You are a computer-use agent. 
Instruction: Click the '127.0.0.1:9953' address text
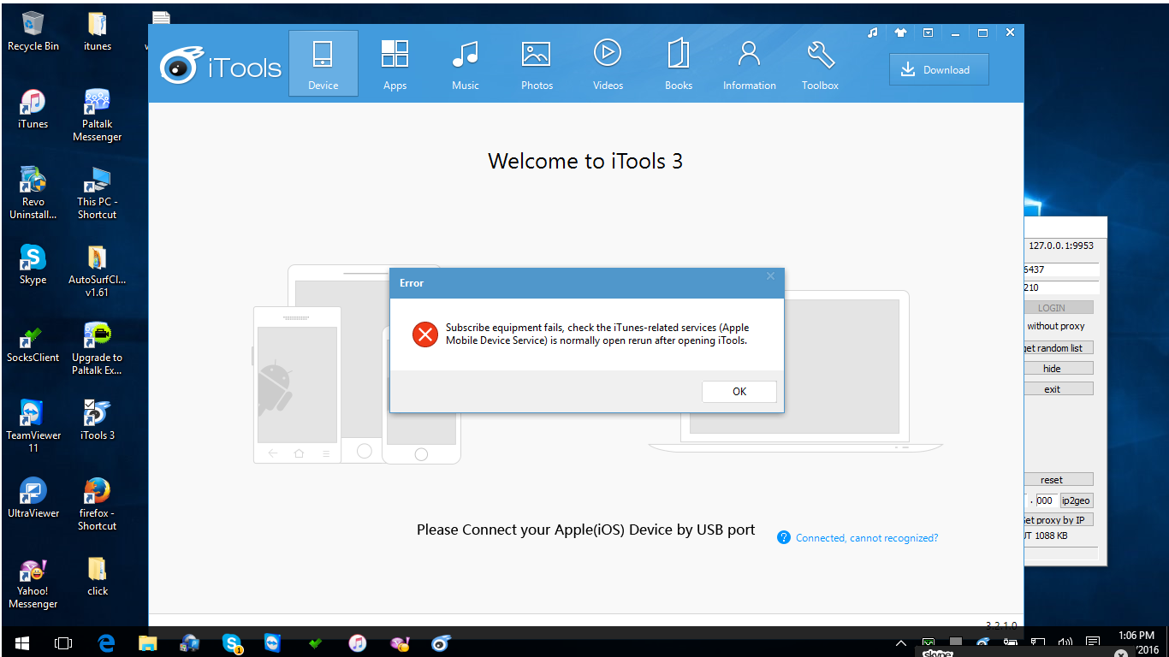point(1061,246)
